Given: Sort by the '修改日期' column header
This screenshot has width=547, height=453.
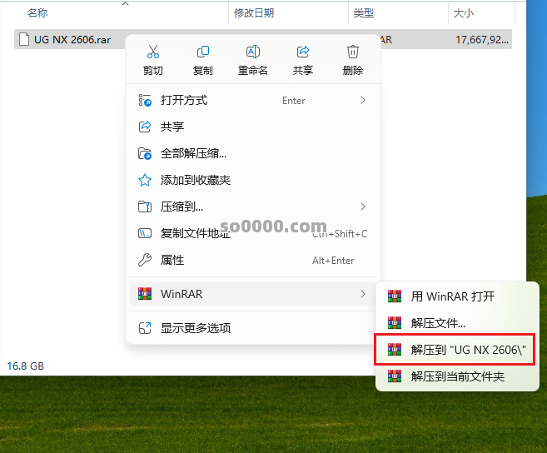Looking at the screenshot, I should [x=254, y=13].
